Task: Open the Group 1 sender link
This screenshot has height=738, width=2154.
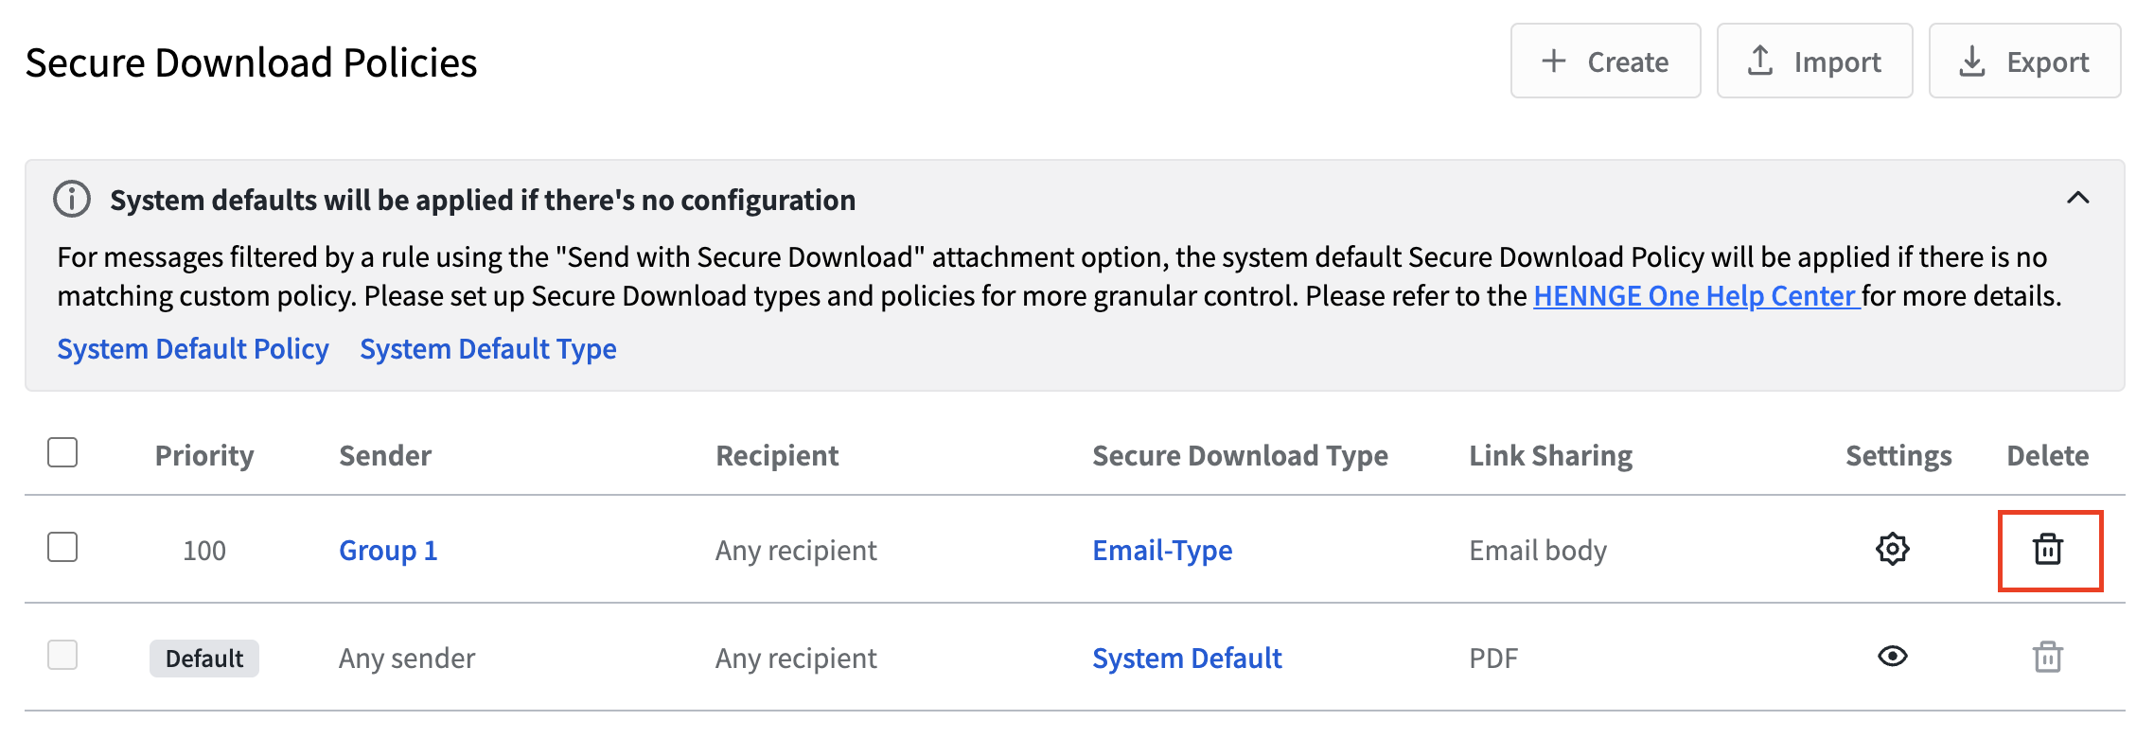Action: coord(388,551)
